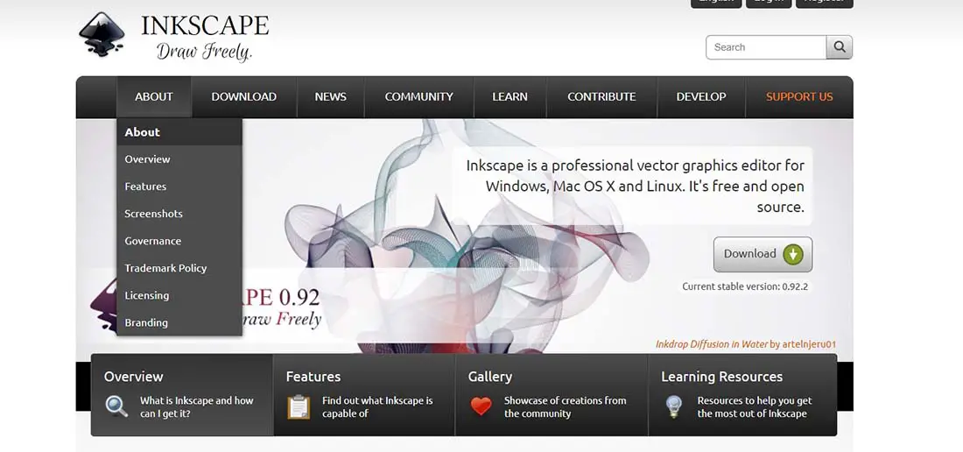Click the Inkscape mountain logo icon
The height and width of the screenshot is (452, 963).
click(102, 35)
